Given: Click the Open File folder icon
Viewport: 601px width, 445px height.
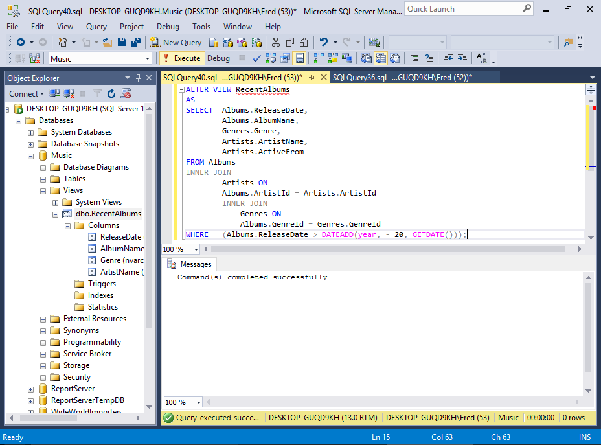Looking at the screenshot, I should click(108, 42).
